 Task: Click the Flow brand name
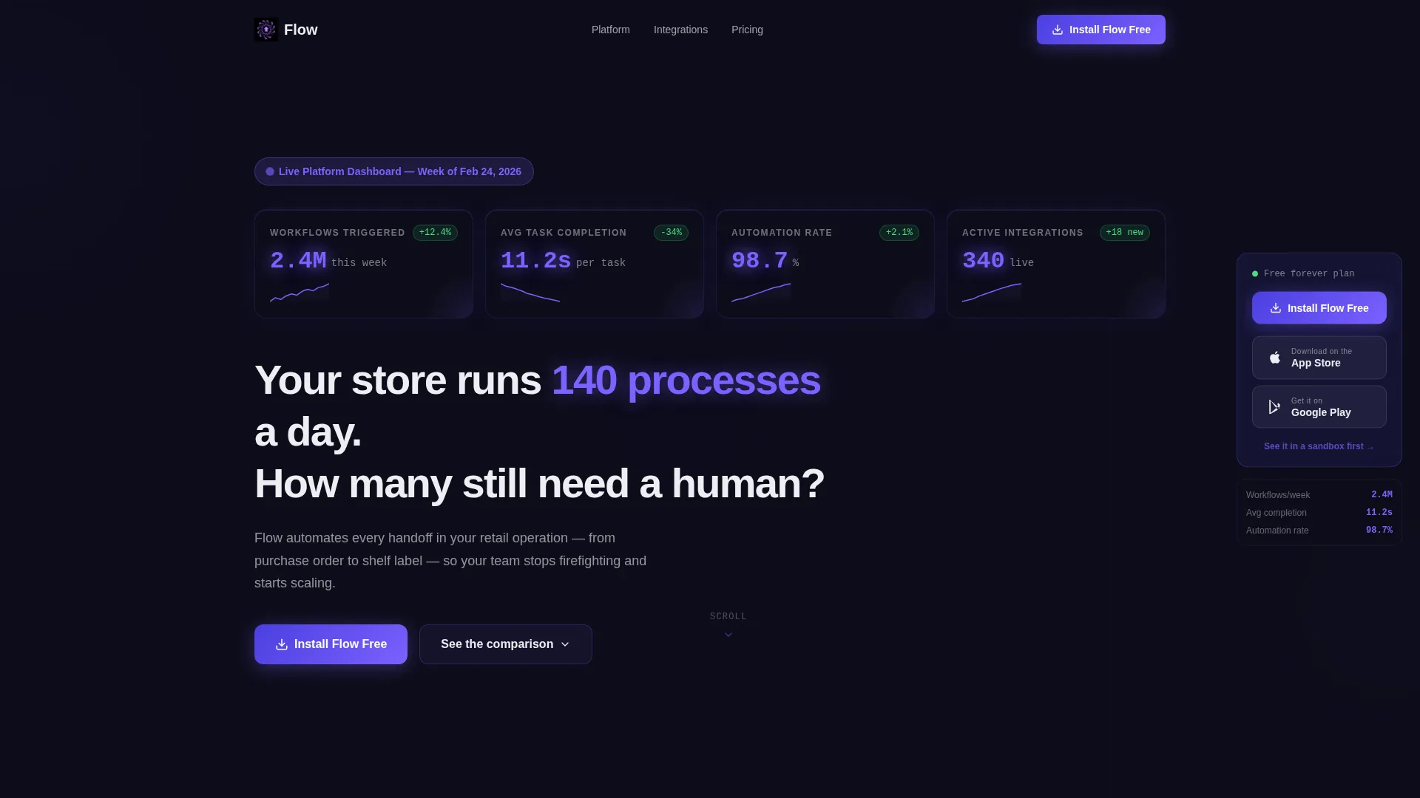point(300,30)
